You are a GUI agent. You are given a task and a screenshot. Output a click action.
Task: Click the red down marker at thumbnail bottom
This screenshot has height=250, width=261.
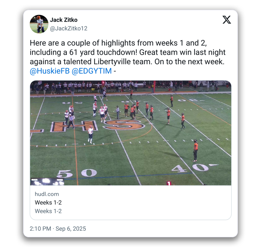169,183
